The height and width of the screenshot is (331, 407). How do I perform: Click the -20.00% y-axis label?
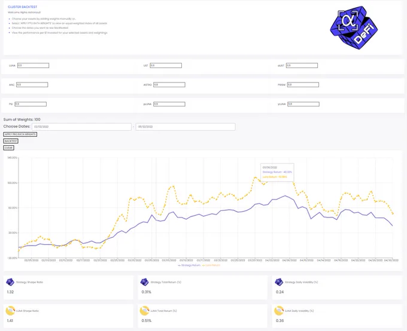click(12, 258)
